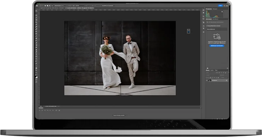Screen dimensions: 262x137
Task: Click the Auswählen und maskieren button
Action: [x=108, y=6]
